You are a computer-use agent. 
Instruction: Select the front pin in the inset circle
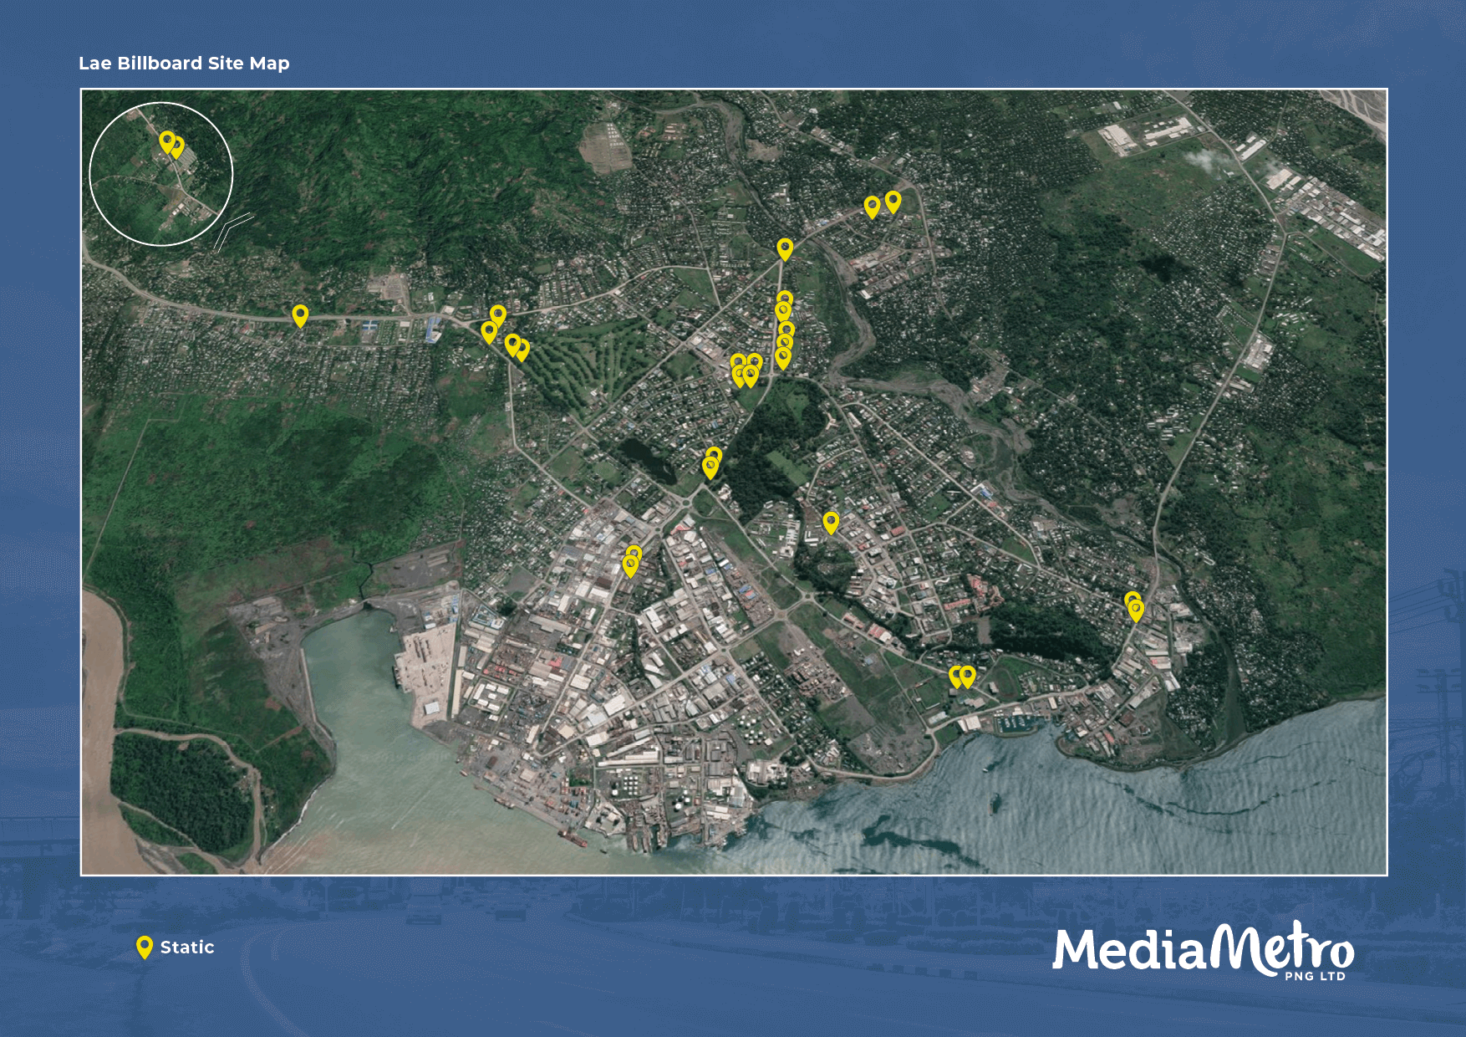click(x=167, y=140)
